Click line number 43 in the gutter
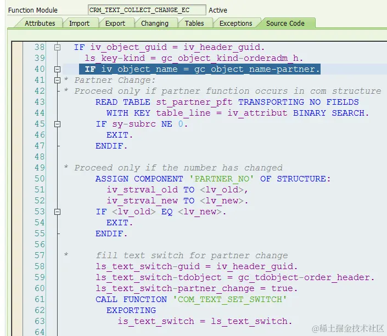The height and width of the screenshot is (336, 387). point(40,102)
